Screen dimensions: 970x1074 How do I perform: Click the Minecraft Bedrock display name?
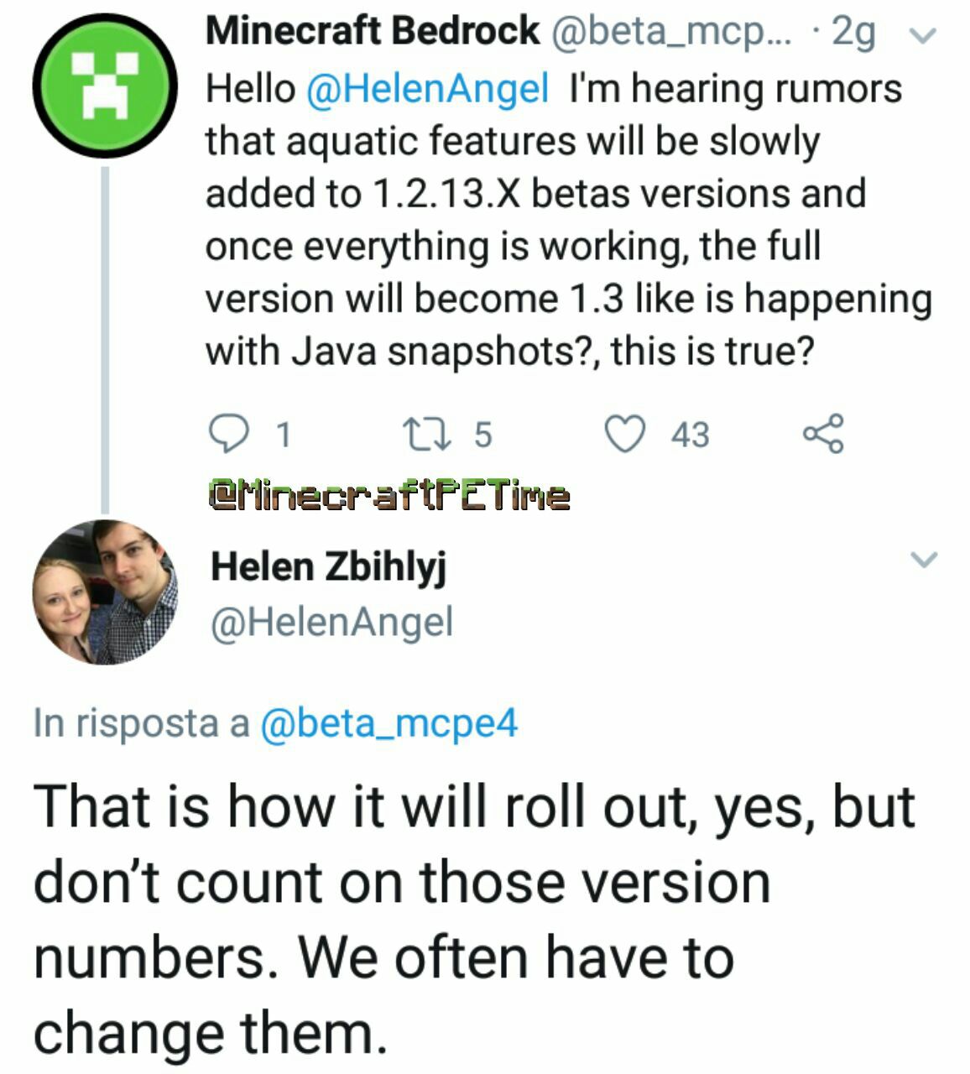click(x=373, y=32)
